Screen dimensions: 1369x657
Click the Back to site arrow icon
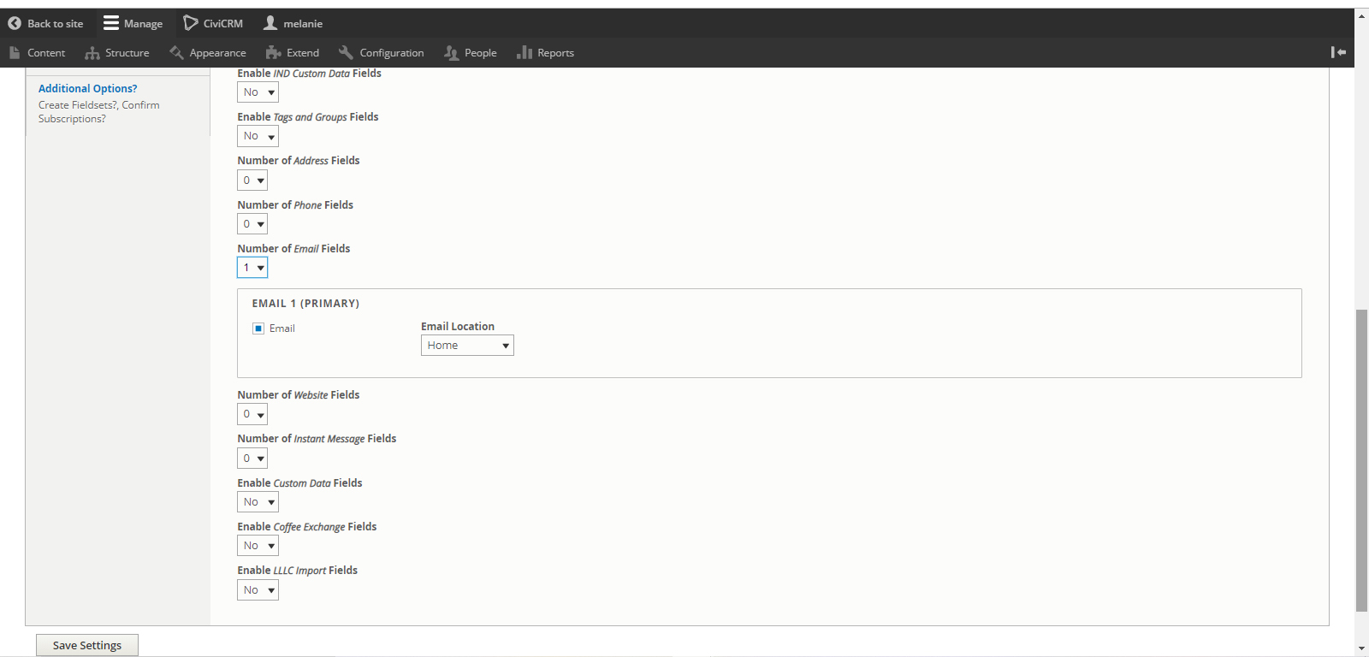pyautogui.click(x=15, y=23)
